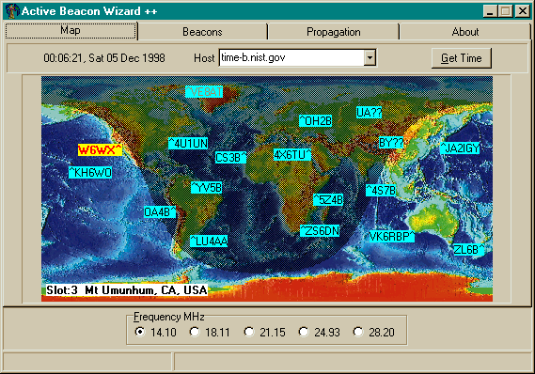Click the OH2B beacon marker

(x=316, y=120)
